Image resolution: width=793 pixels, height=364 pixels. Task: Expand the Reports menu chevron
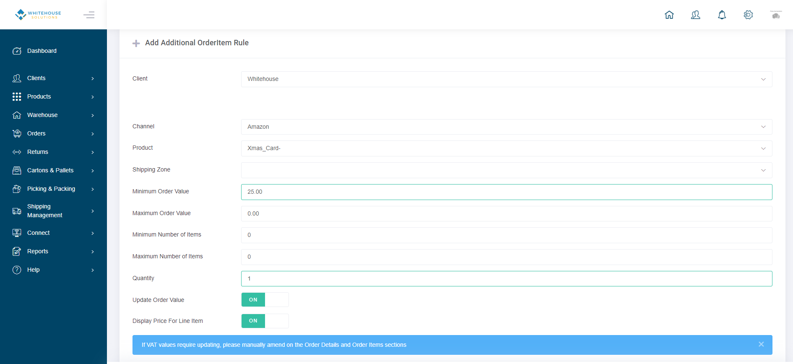93,252
